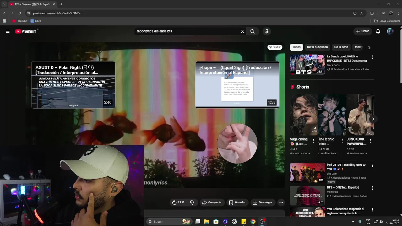Viewport: 402px width, 226px height.
Task: Open the YouTube account avatar menu
Action: pyautogui.click(x=390, y=31)
